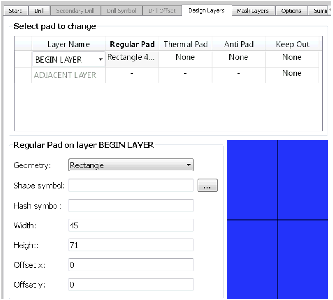
Task: Open the Drill tab
Action: coord(39,11)
